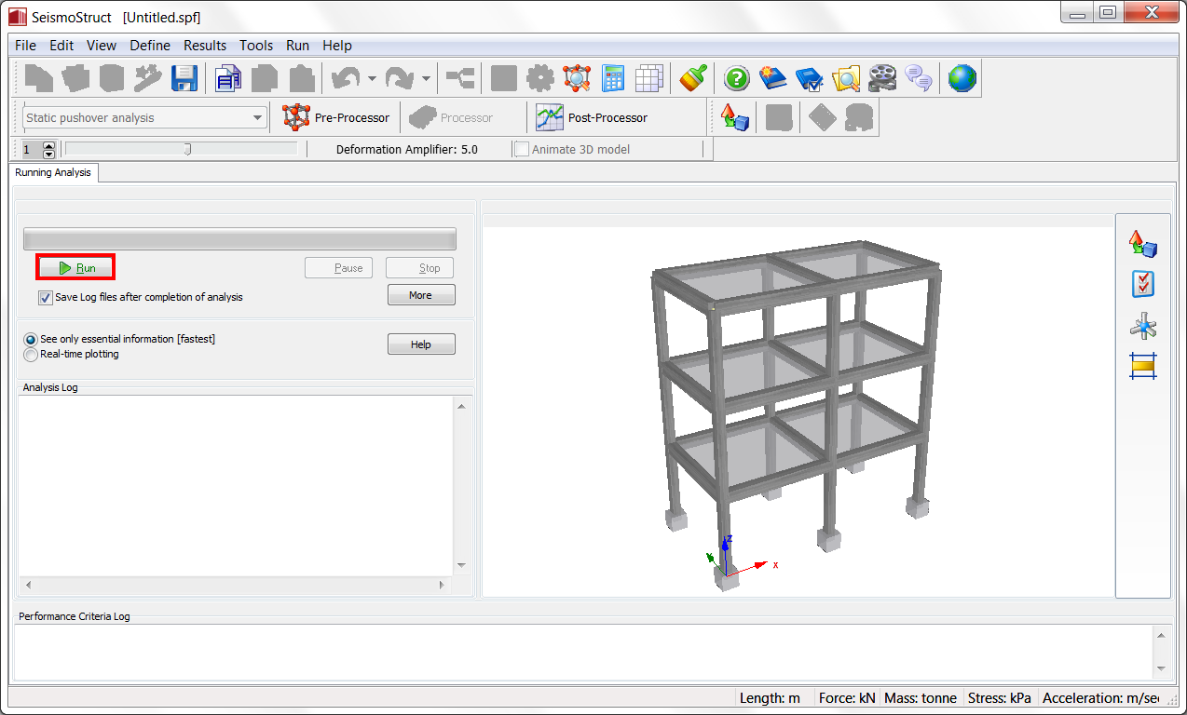
Task: Expand the undo history dropdown arrow
Action: tap(372, 79)
